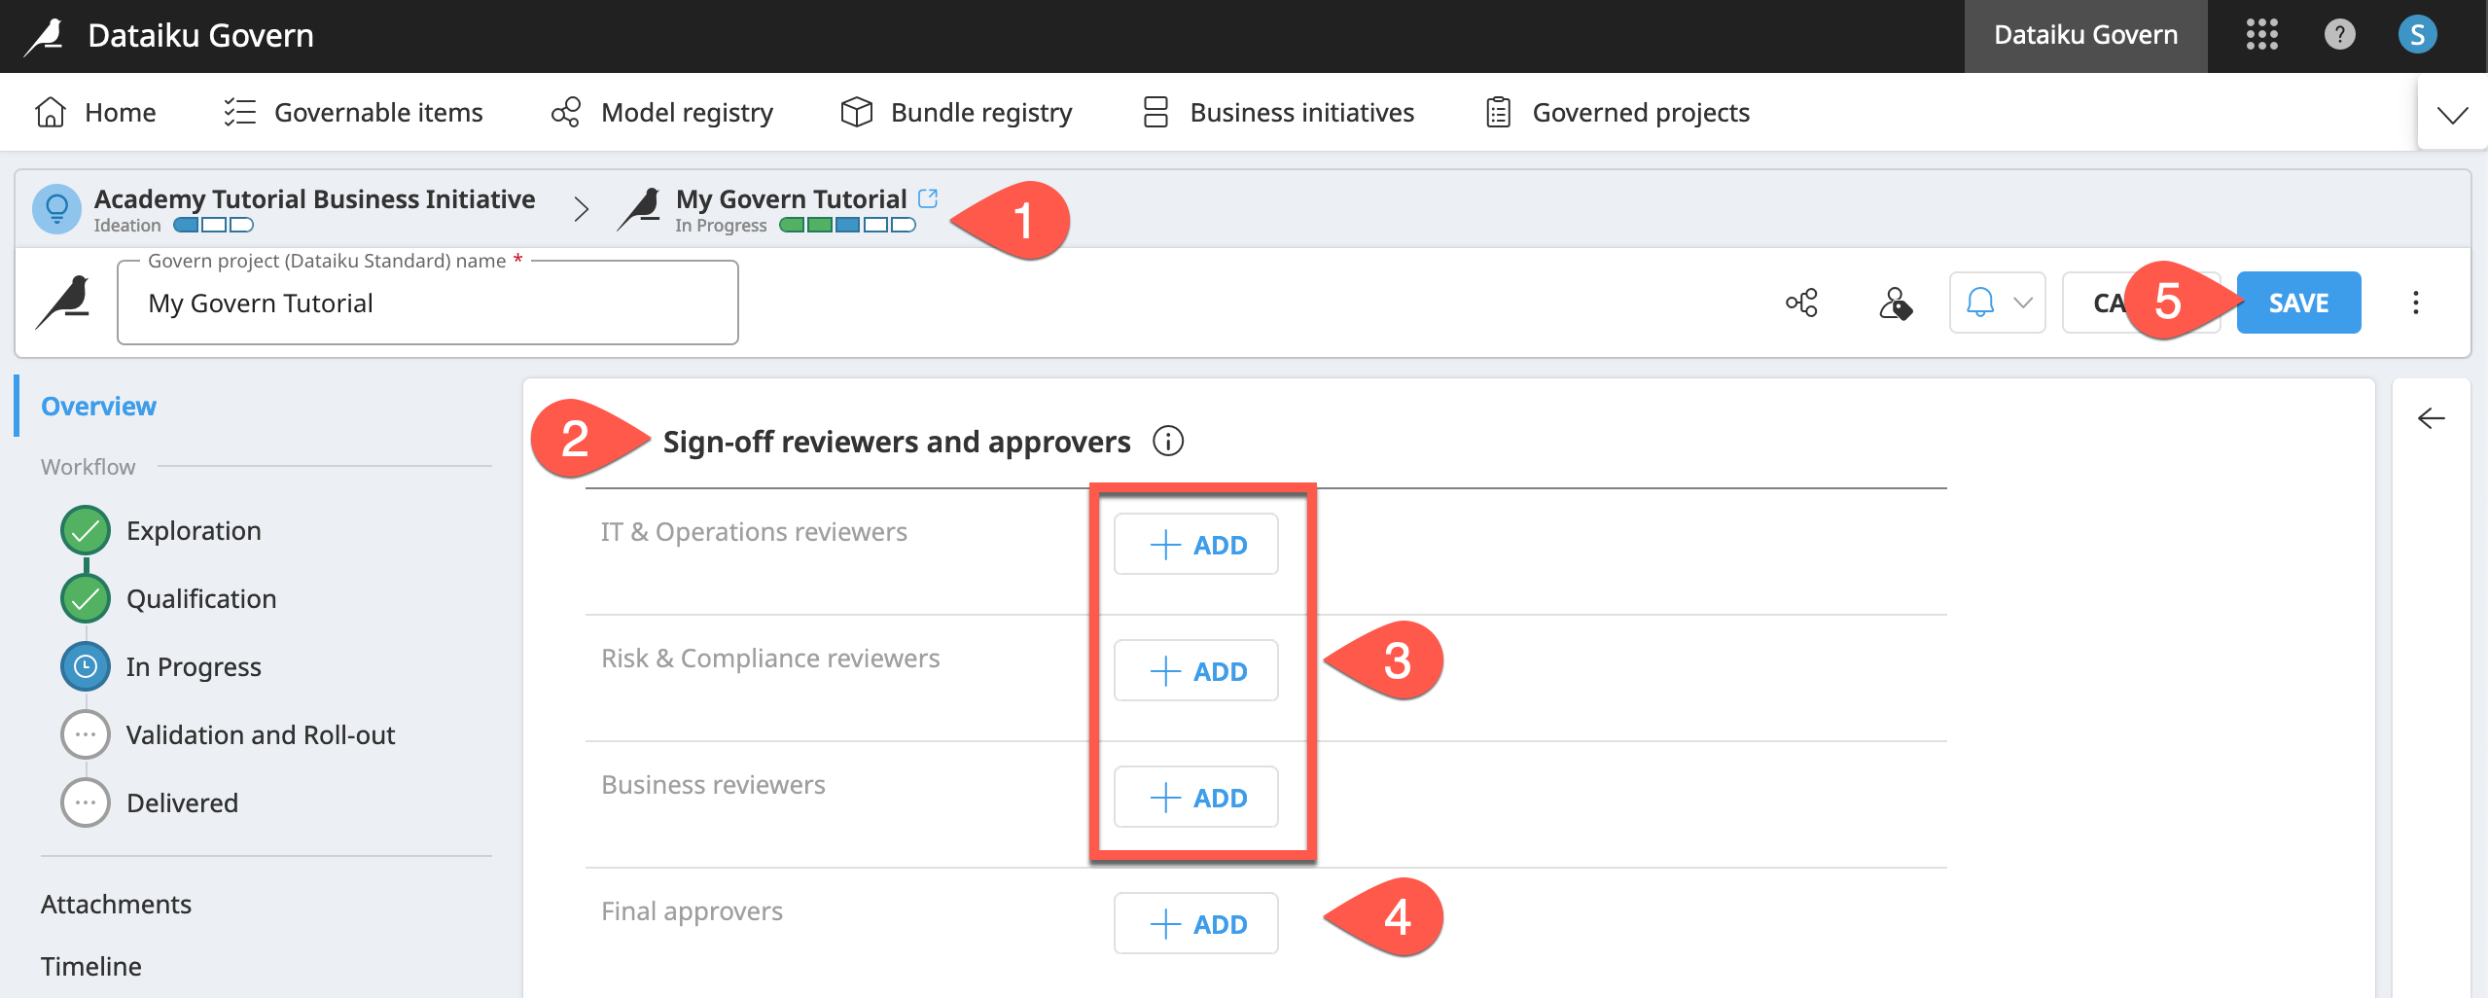Click info icon next to Sign-off reviewers heading

coord(1167,441)
